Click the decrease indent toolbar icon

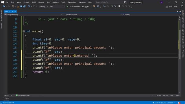click(112, 6)
